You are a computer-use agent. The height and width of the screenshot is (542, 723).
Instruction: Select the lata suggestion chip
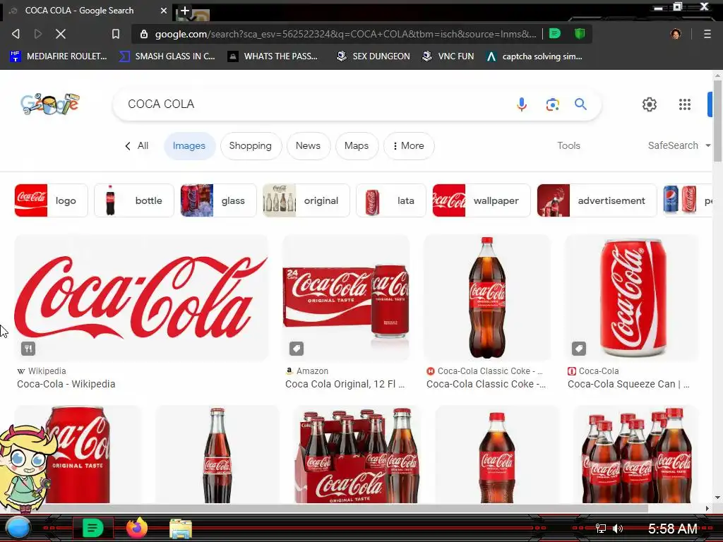coord(391,200)
